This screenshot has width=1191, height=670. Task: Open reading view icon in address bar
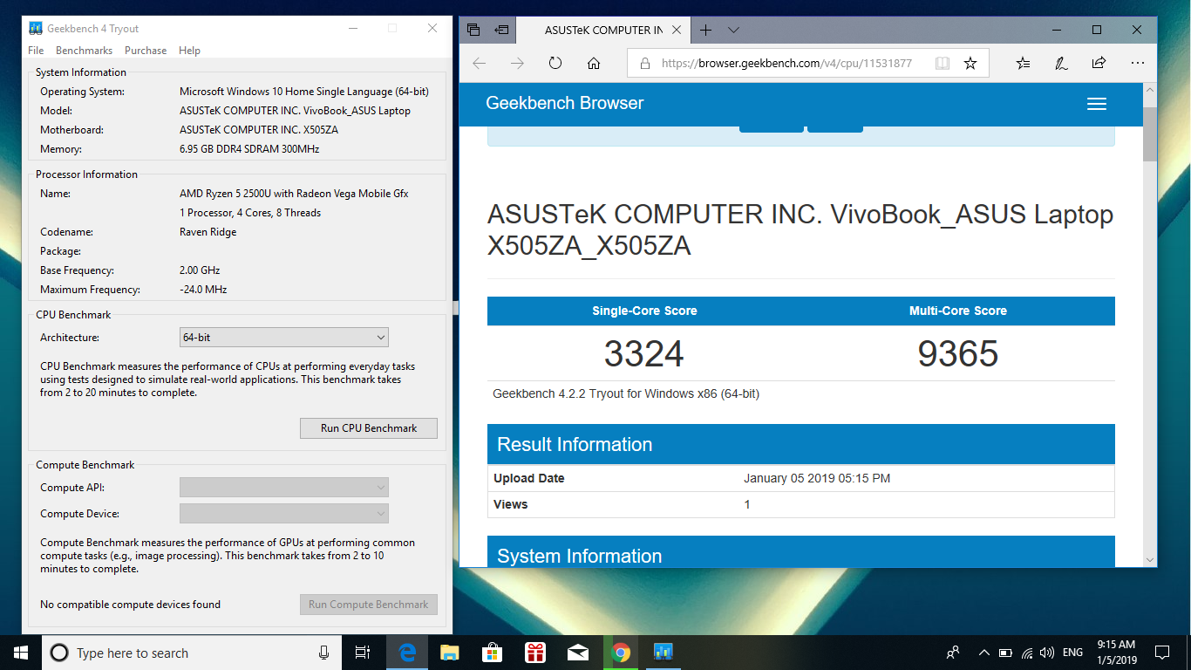[942, 63]
